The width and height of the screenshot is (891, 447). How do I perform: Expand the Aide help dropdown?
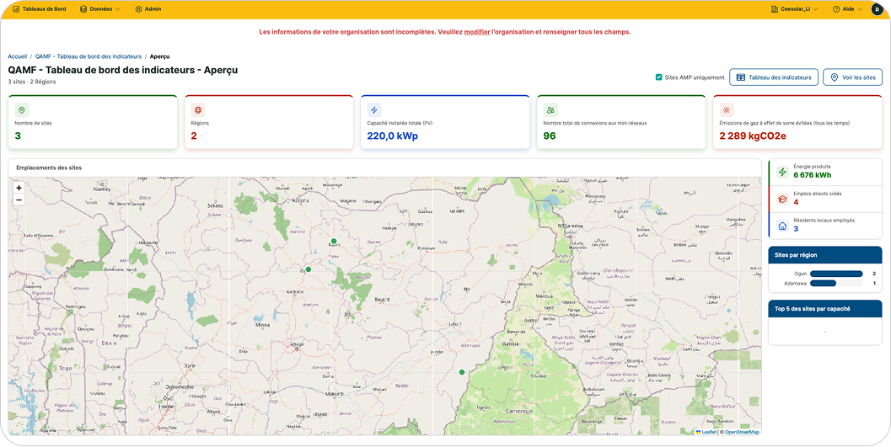[847, 9]
